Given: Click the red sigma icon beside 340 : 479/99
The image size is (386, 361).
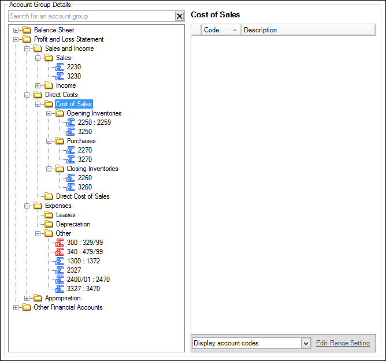Looking at the screenshot, I should tap(59, 252).
